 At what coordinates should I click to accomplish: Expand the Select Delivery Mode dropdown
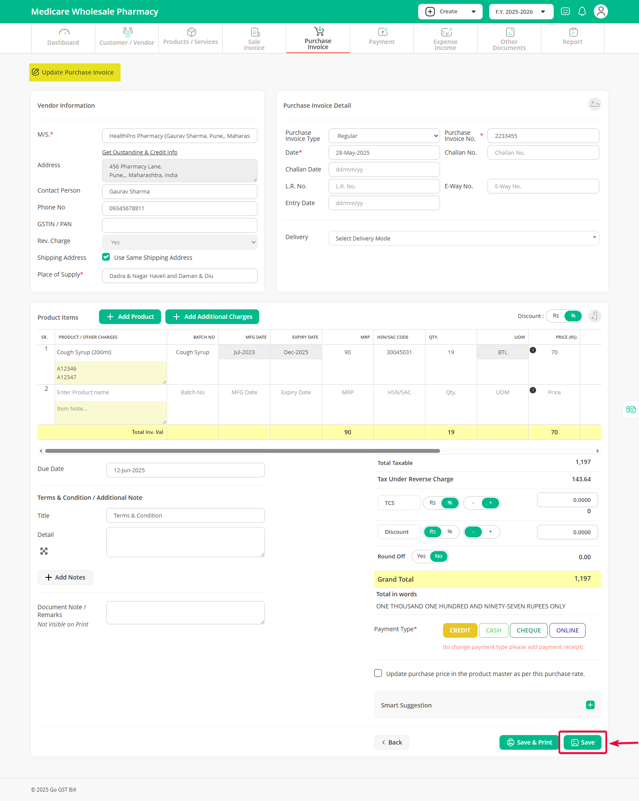point(464,238)
